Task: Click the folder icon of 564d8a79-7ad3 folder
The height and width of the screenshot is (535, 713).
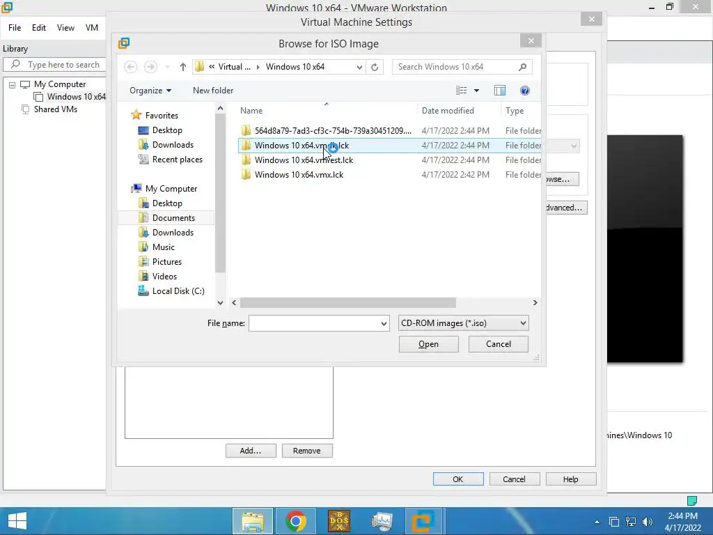Action: coord(246,130)
